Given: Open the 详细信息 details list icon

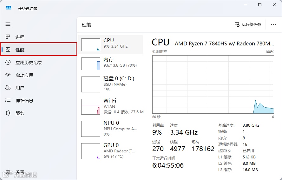Looking at the screenshot, I should point(8,100).
